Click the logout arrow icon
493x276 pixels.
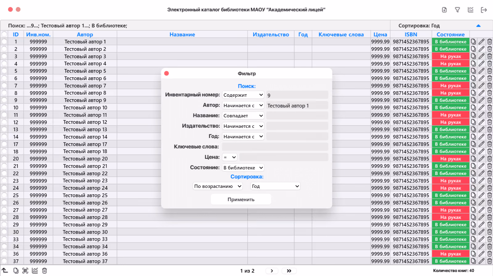click(484, 10)
